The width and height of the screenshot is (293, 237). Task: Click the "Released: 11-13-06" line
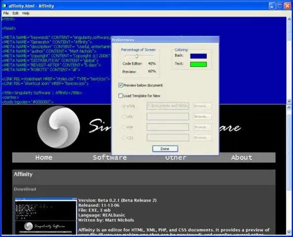click(99, 205)
